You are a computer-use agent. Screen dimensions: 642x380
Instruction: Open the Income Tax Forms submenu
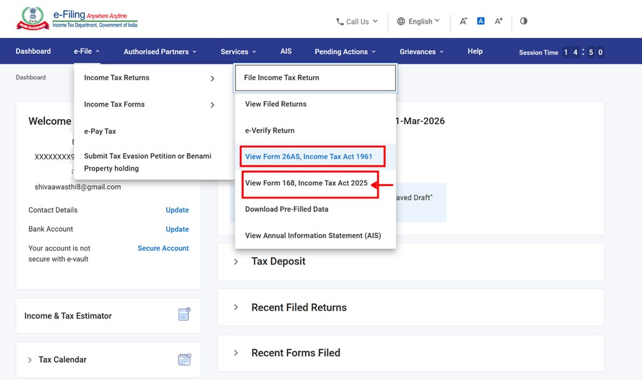(x=154, y=104)
